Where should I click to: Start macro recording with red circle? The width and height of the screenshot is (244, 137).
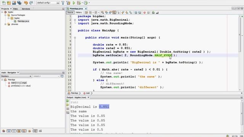point(144,13)
